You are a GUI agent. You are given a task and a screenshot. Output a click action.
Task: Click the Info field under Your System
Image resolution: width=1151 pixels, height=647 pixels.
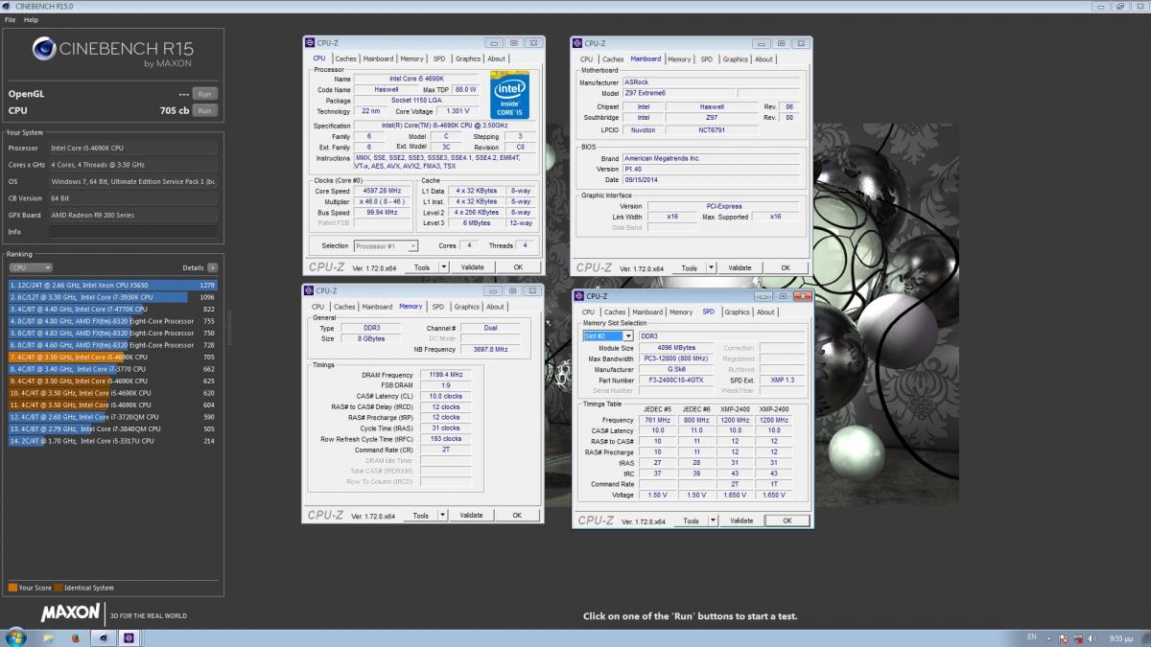click(x=132, y=232)
